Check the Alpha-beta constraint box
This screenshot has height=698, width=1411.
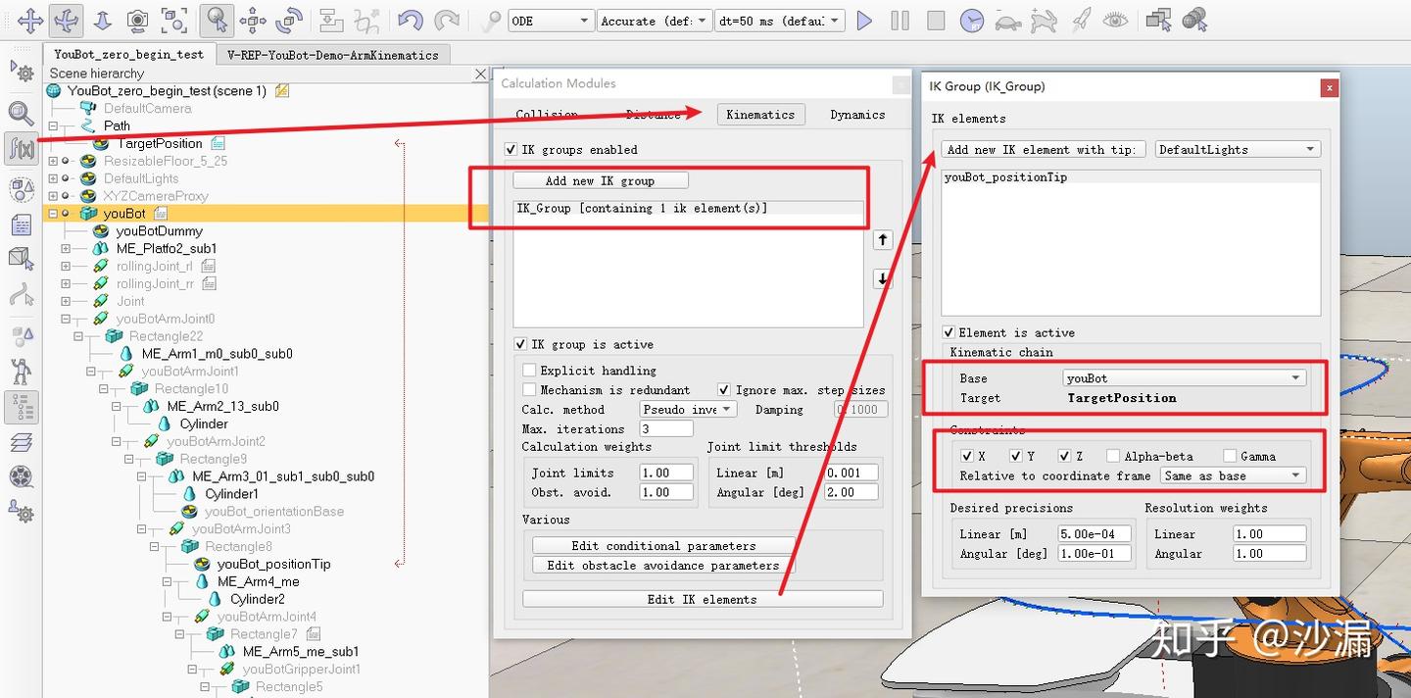click(x=1113, y=456)
